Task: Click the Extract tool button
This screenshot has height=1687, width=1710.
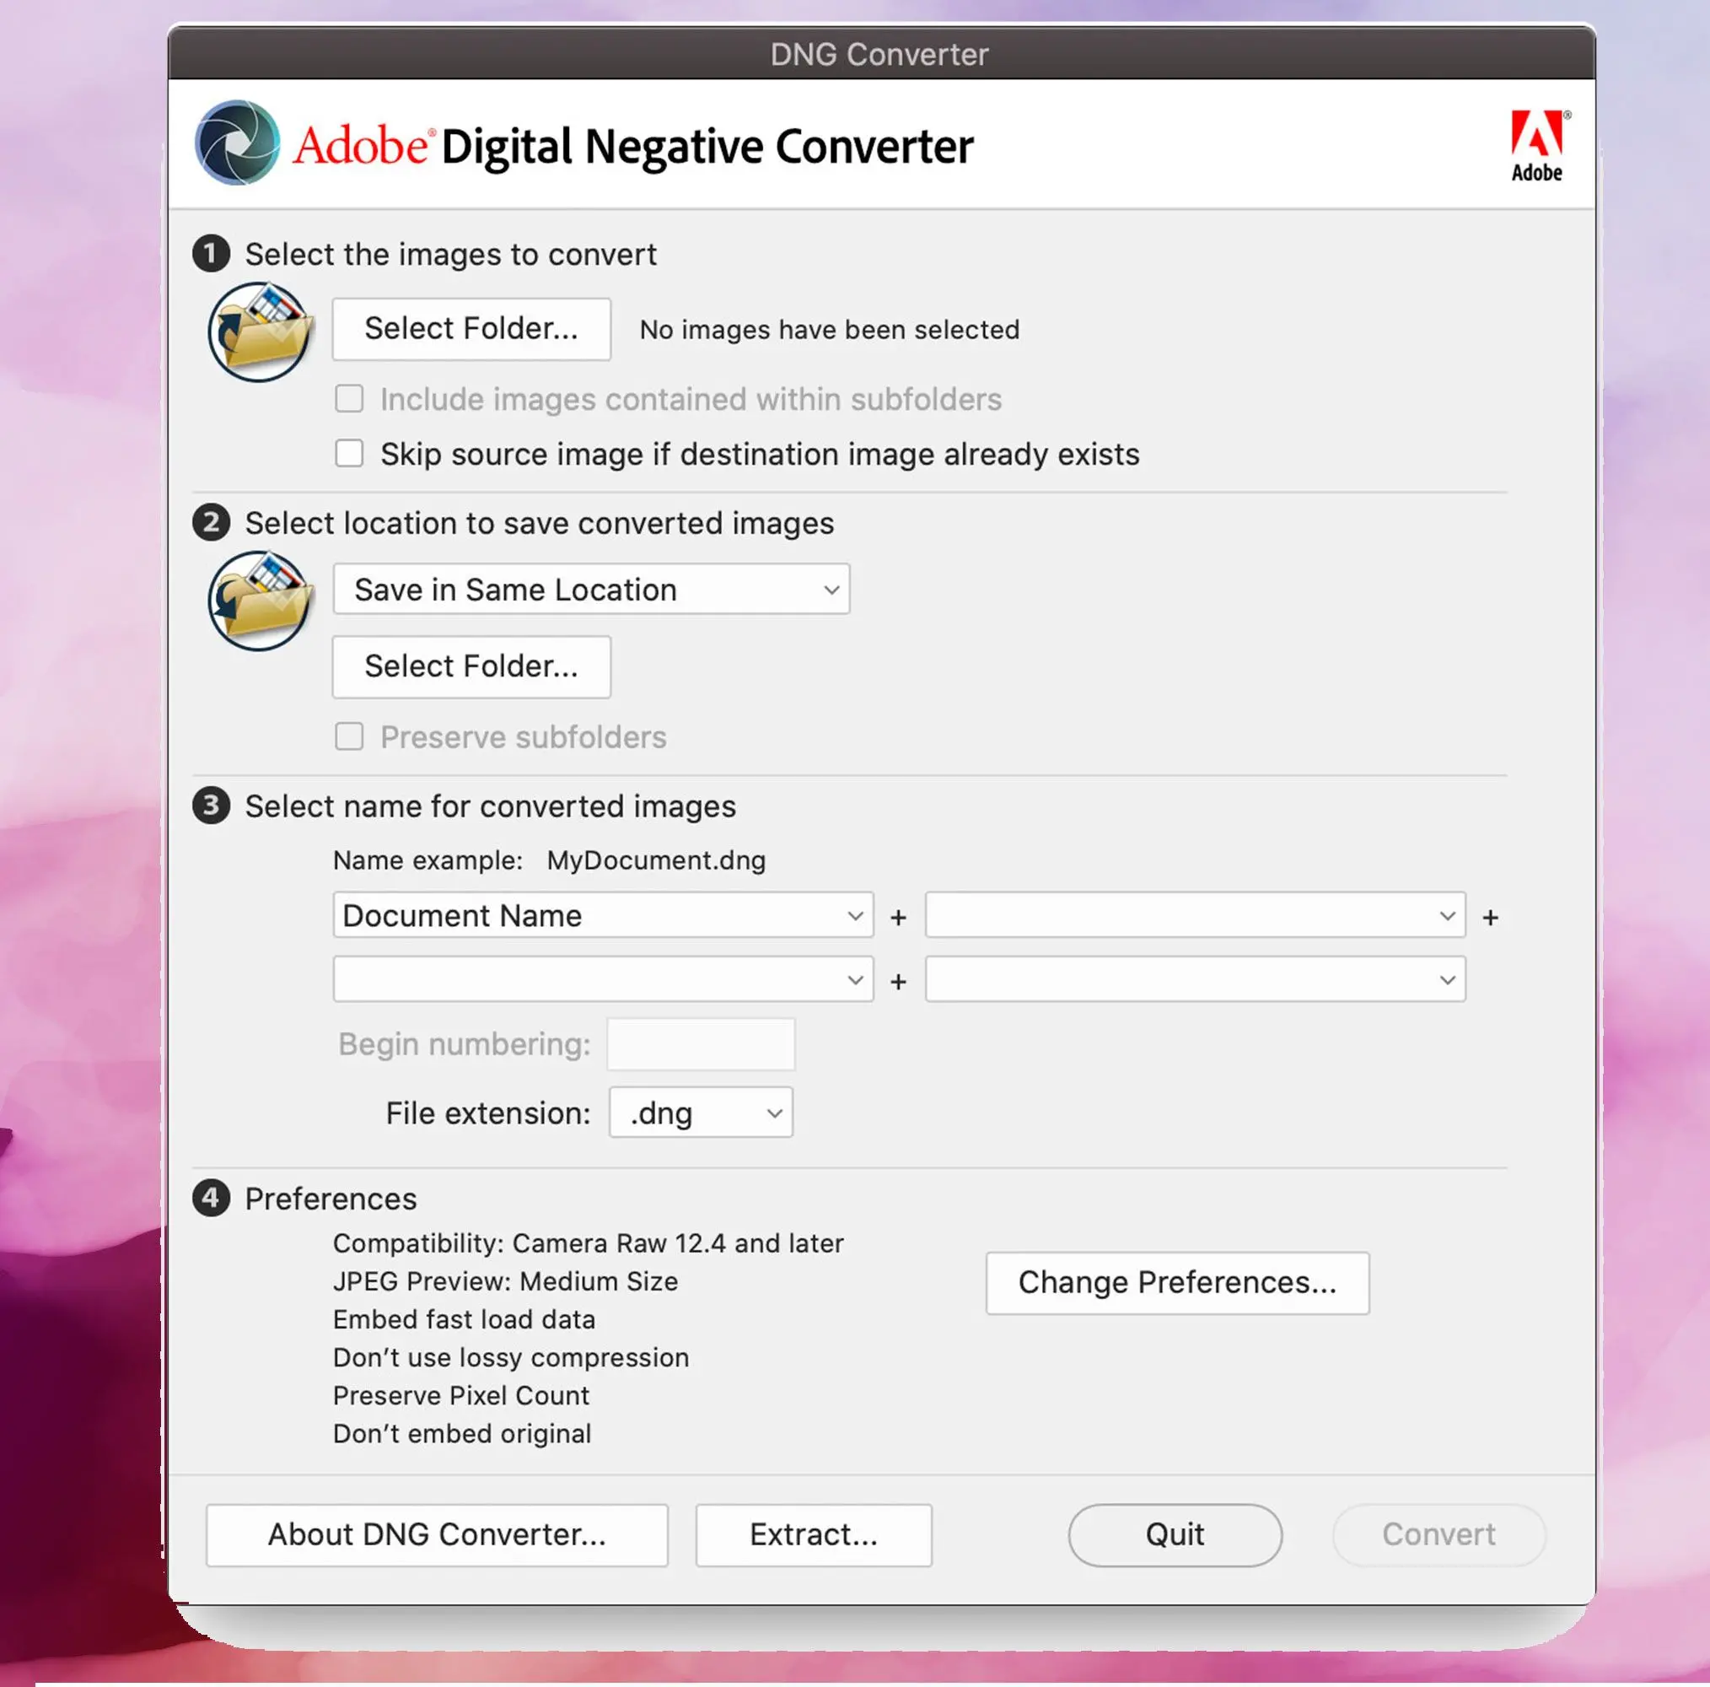Action: [x=814, y=1534]
